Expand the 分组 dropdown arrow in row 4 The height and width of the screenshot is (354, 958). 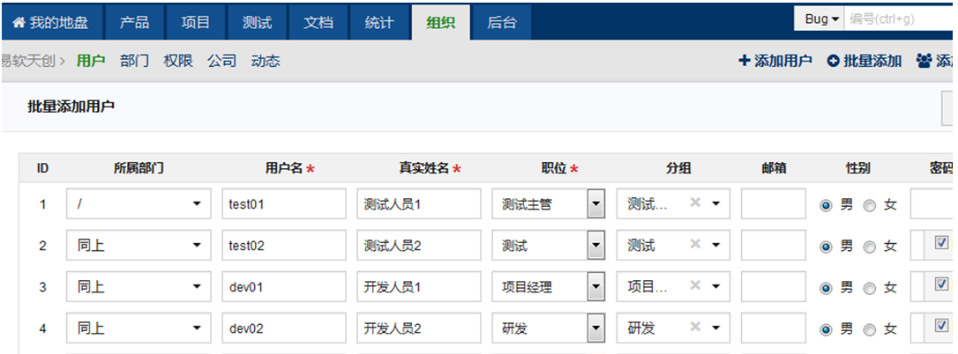click(x=716, y=328)
